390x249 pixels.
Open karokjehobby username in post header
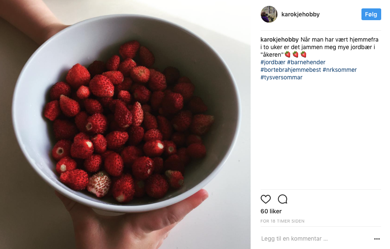[x=301, y=14]
